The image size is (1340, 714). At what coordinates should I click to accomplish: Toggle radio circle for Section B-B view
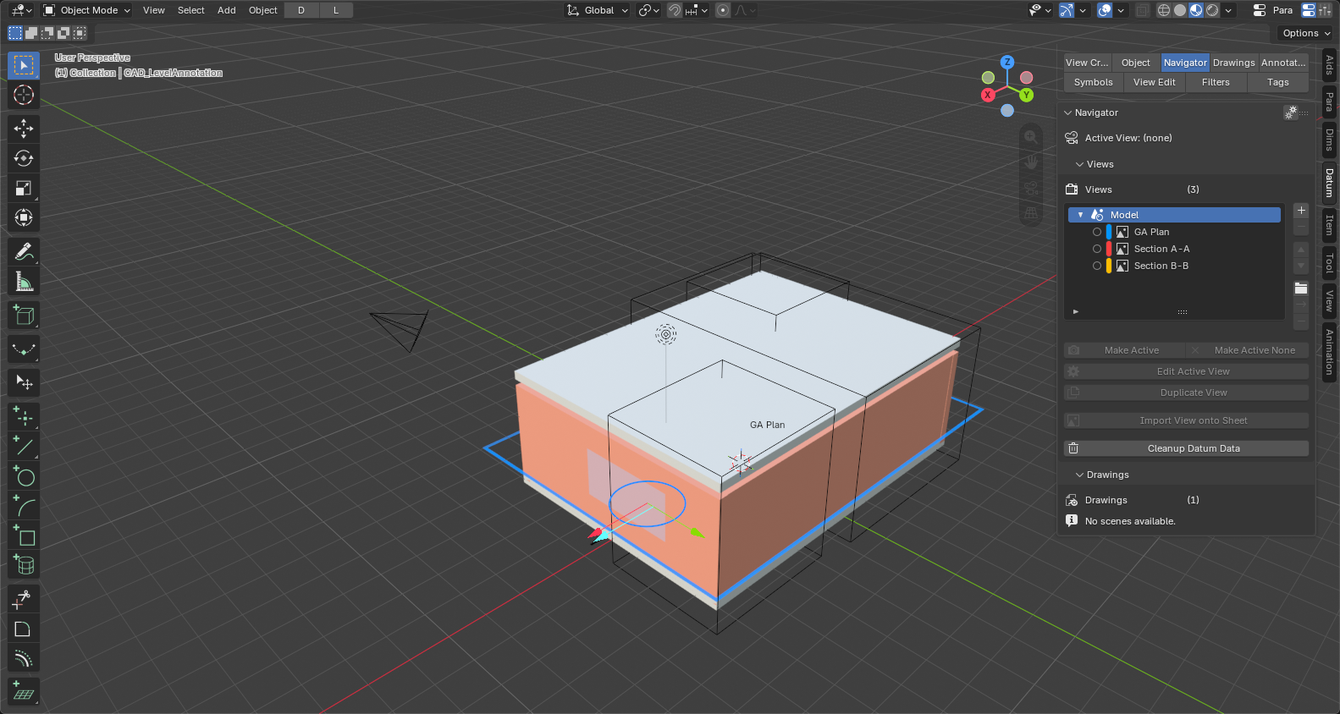(1097, 266)
